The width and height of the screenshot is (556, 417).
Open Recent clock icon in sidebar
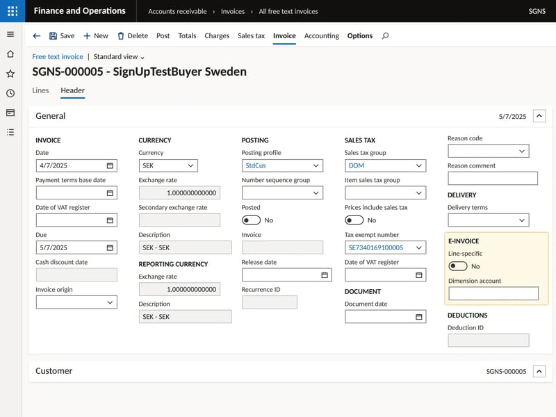(10, 93)
